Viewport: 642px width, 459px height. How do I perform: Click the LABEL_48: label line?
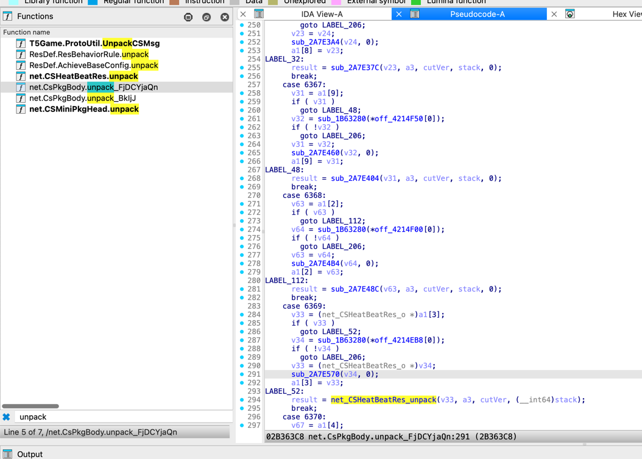(284, 170)
